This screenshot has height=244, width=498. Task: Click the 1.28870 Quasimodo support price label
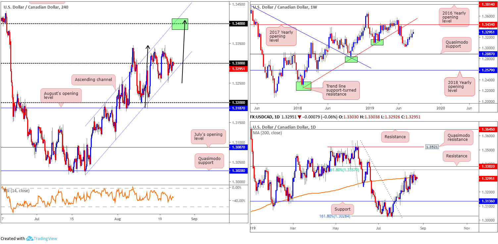(488, 54)
